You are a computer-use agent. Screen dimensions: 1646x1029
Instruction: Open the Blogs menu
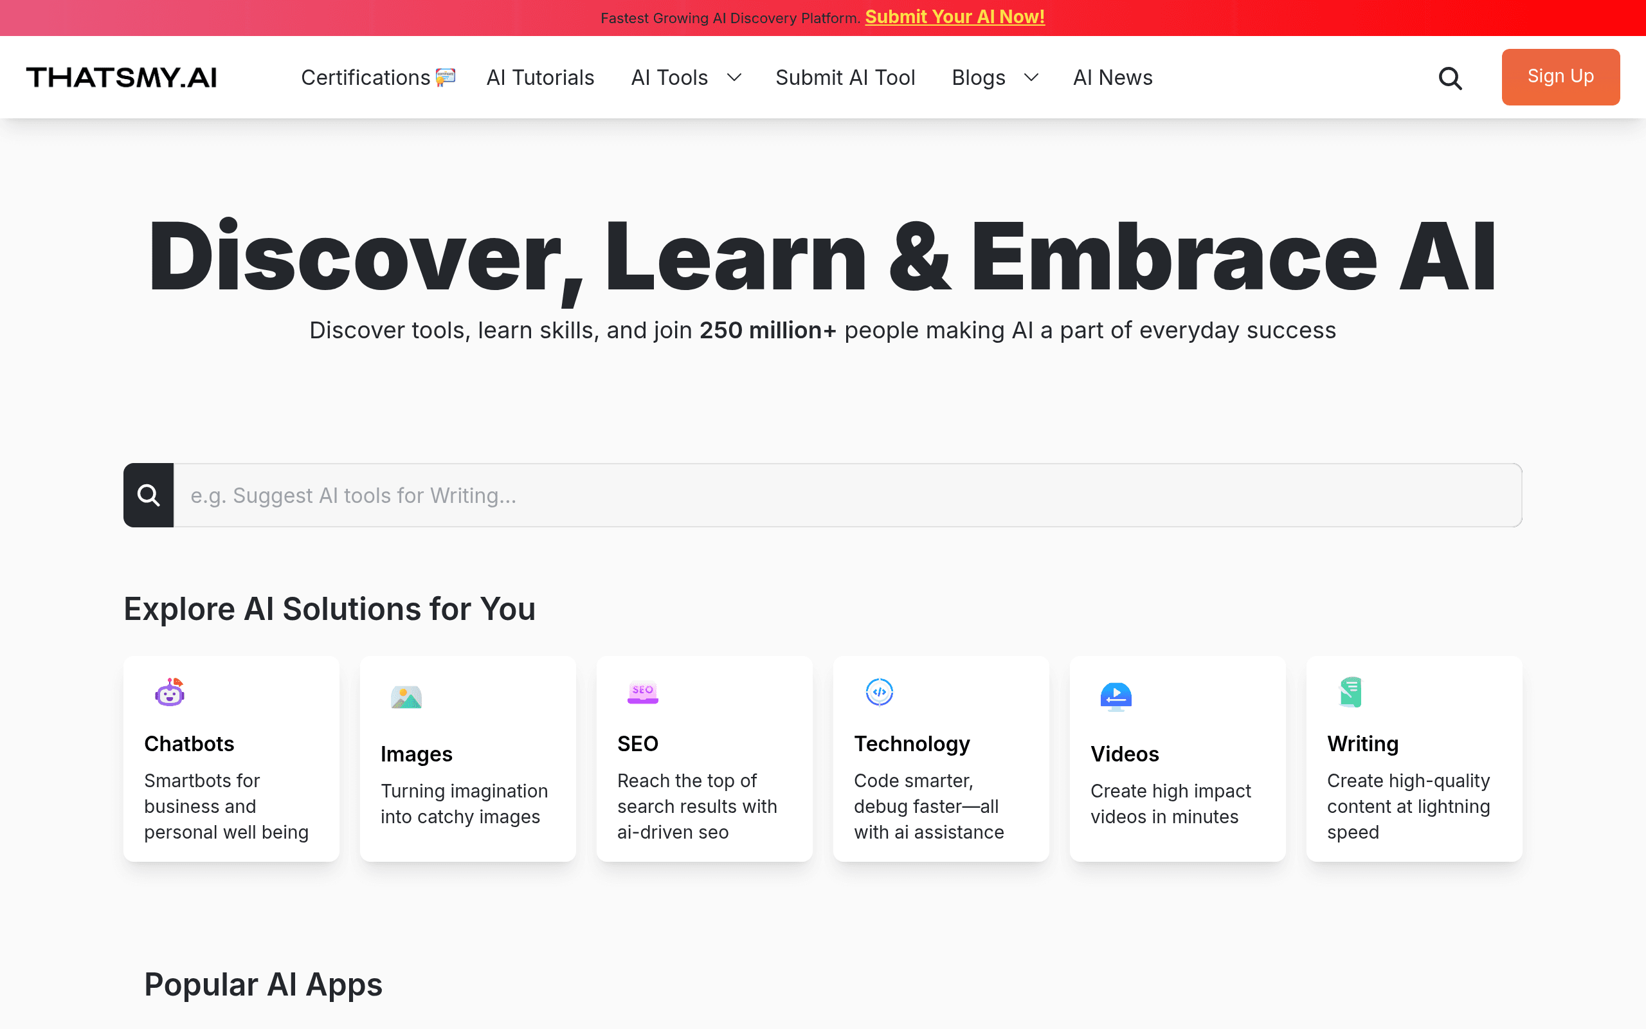point(978,78)
